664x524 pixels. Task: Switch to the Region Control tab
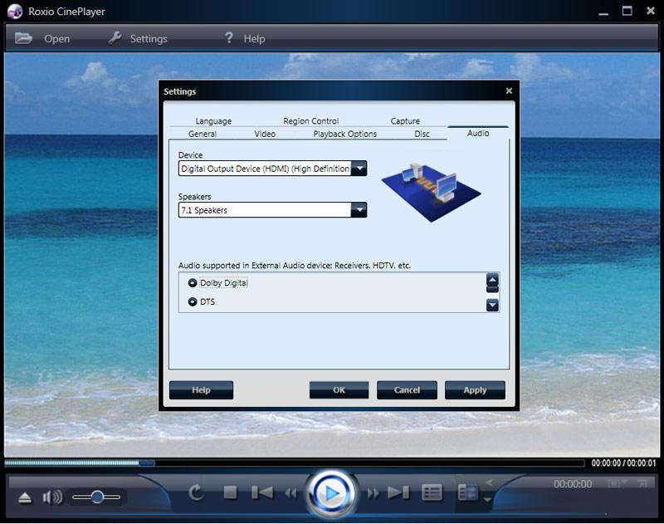tap(310, 121)
